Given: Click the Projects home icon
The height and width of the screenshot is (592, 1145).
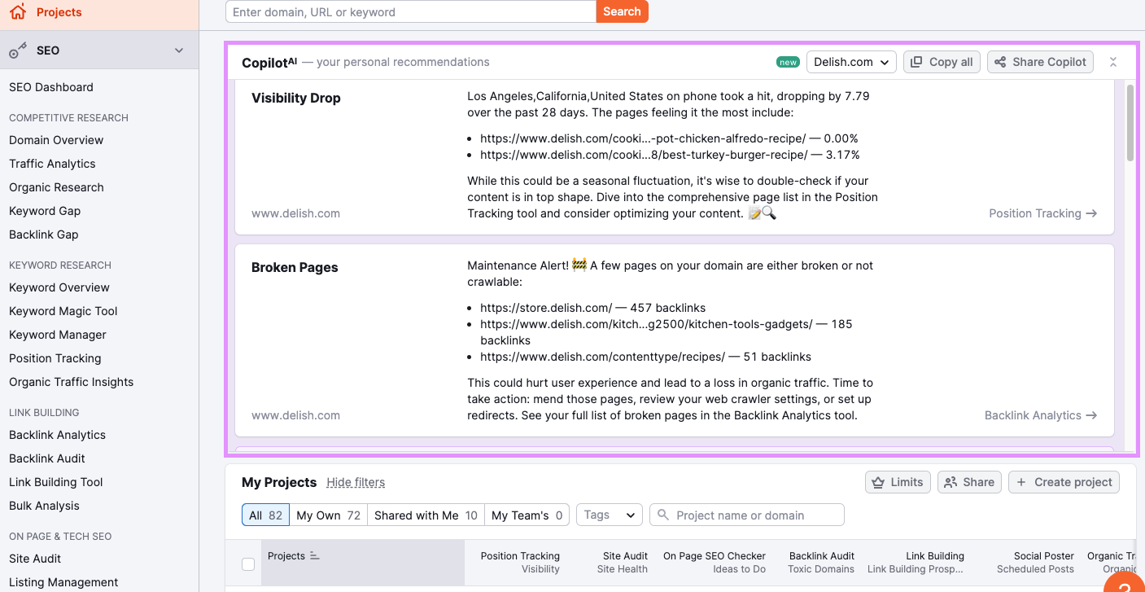Looking at the screenshot, I should pyautogui.click(x=17, y=12).
